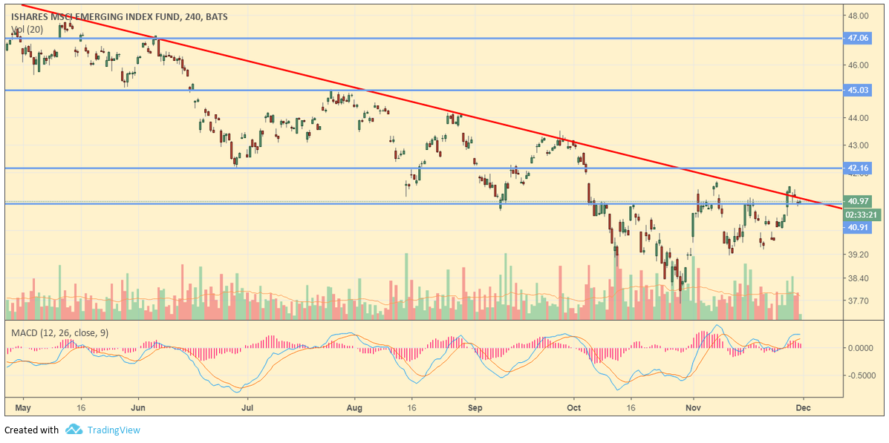Click the 48.00 value on price scale
Image resolution: width=889 pixels, height=443 pixels.
pos(858,16)
